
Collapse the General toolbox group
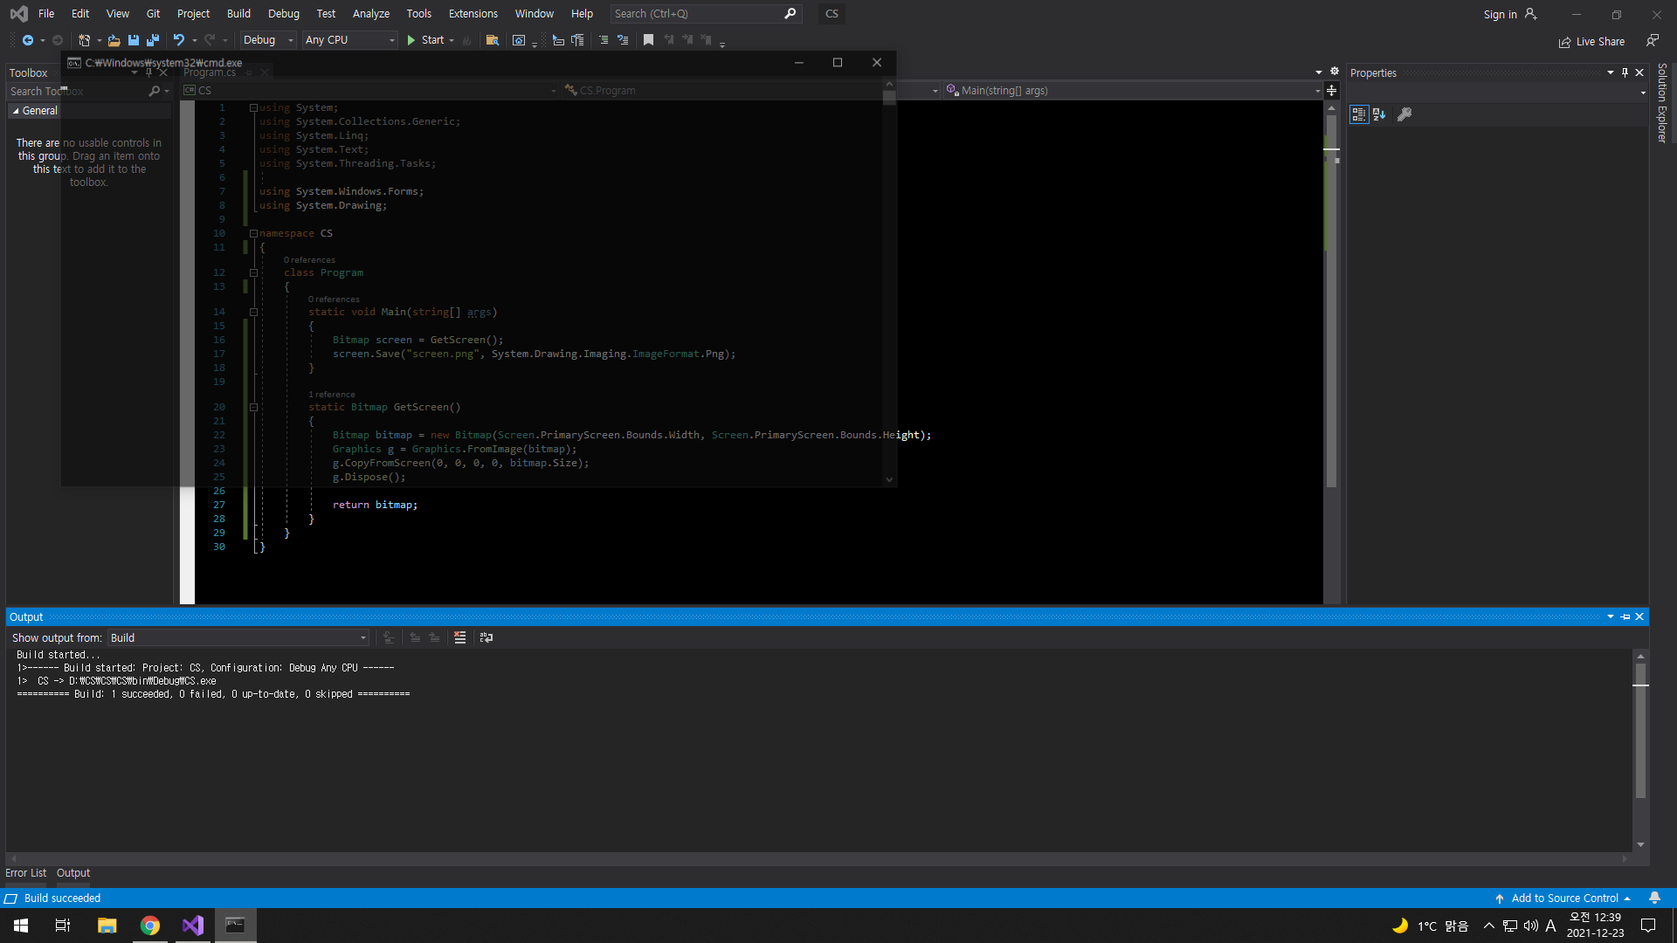(16, 111)
